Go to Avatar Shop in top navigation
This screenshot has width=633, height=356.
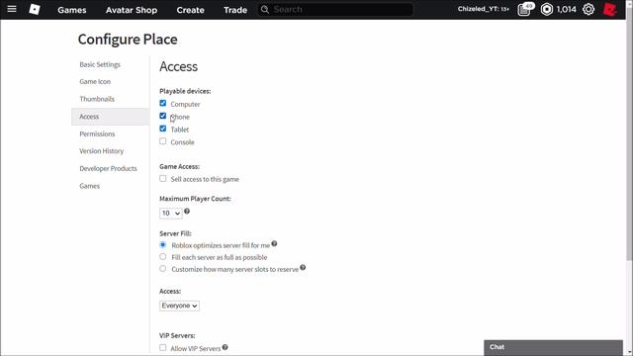tap(132, 10)
